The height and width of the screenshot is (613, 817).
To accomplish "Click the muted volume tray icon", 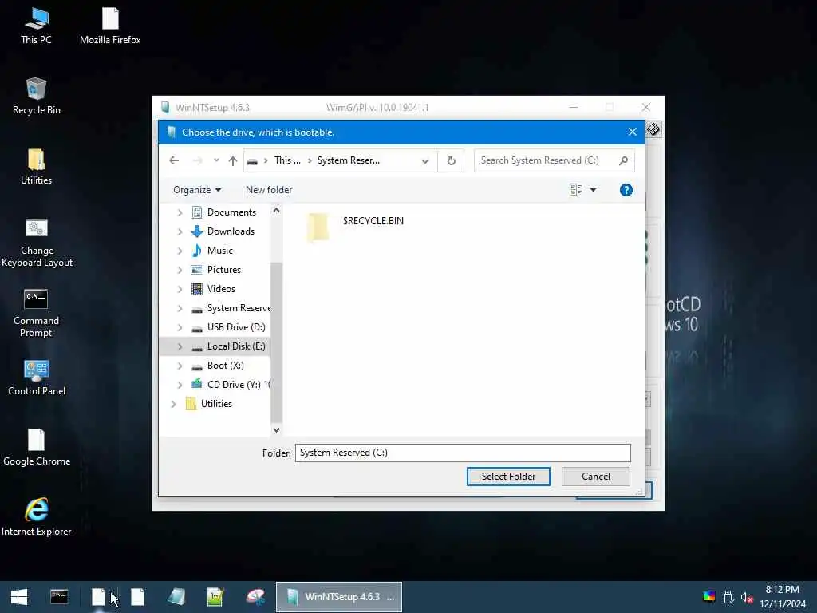I will (x=747, y=597).
